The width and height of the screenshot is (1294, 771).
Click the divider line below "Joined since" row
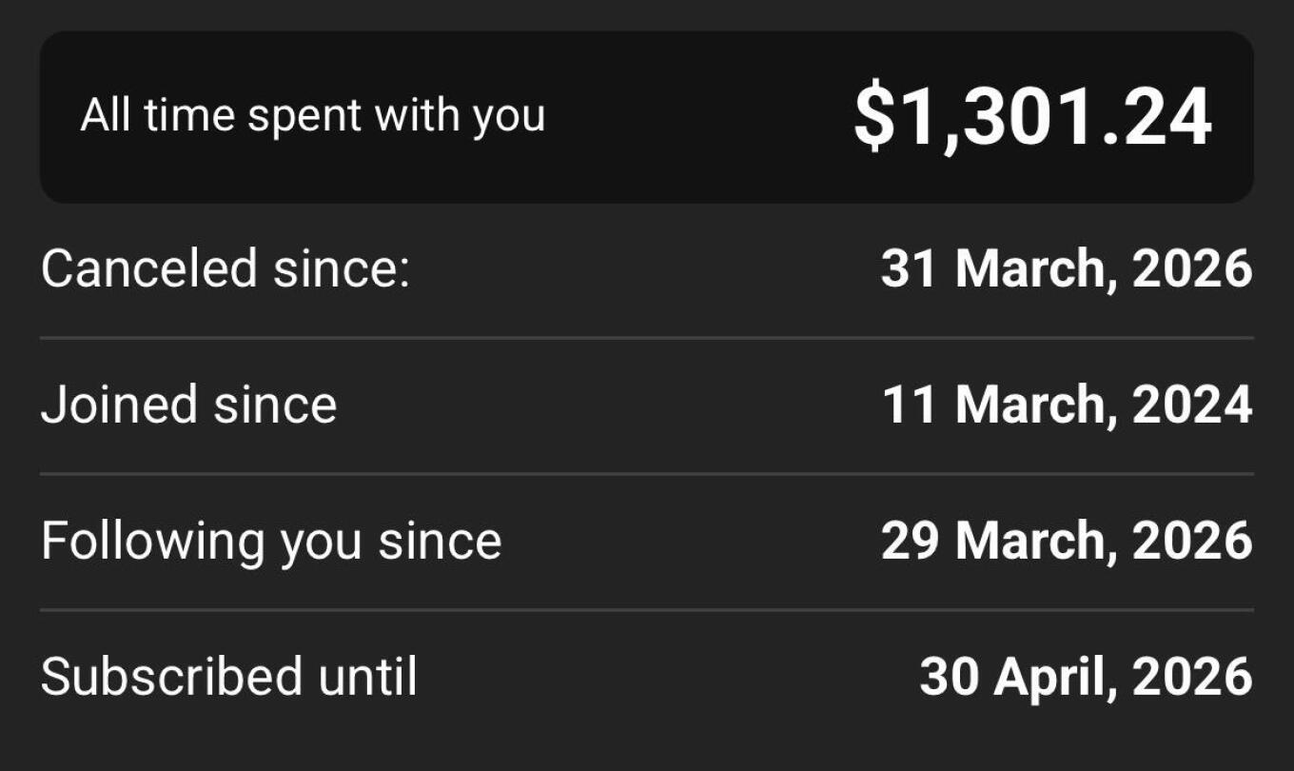click(x=647, y=473)
